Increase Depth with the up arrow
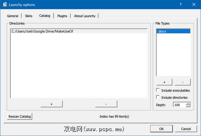The height and width of the screenshot is (136, 201). click(x=188, y=104)
